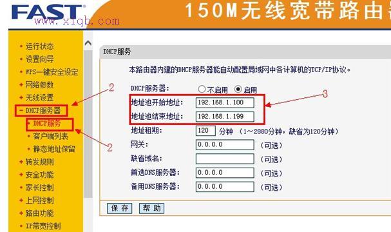Select 不启用 DHCP radio button

[x=202, y=89]
